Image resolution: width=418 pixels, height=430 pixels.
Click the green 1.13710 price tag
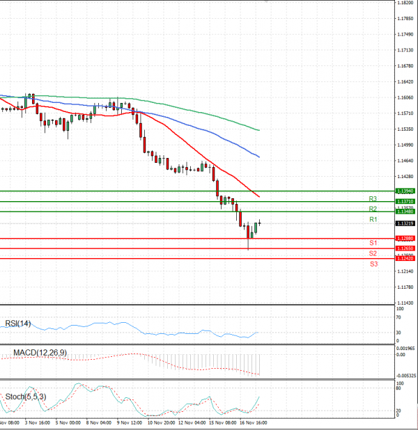405,201
